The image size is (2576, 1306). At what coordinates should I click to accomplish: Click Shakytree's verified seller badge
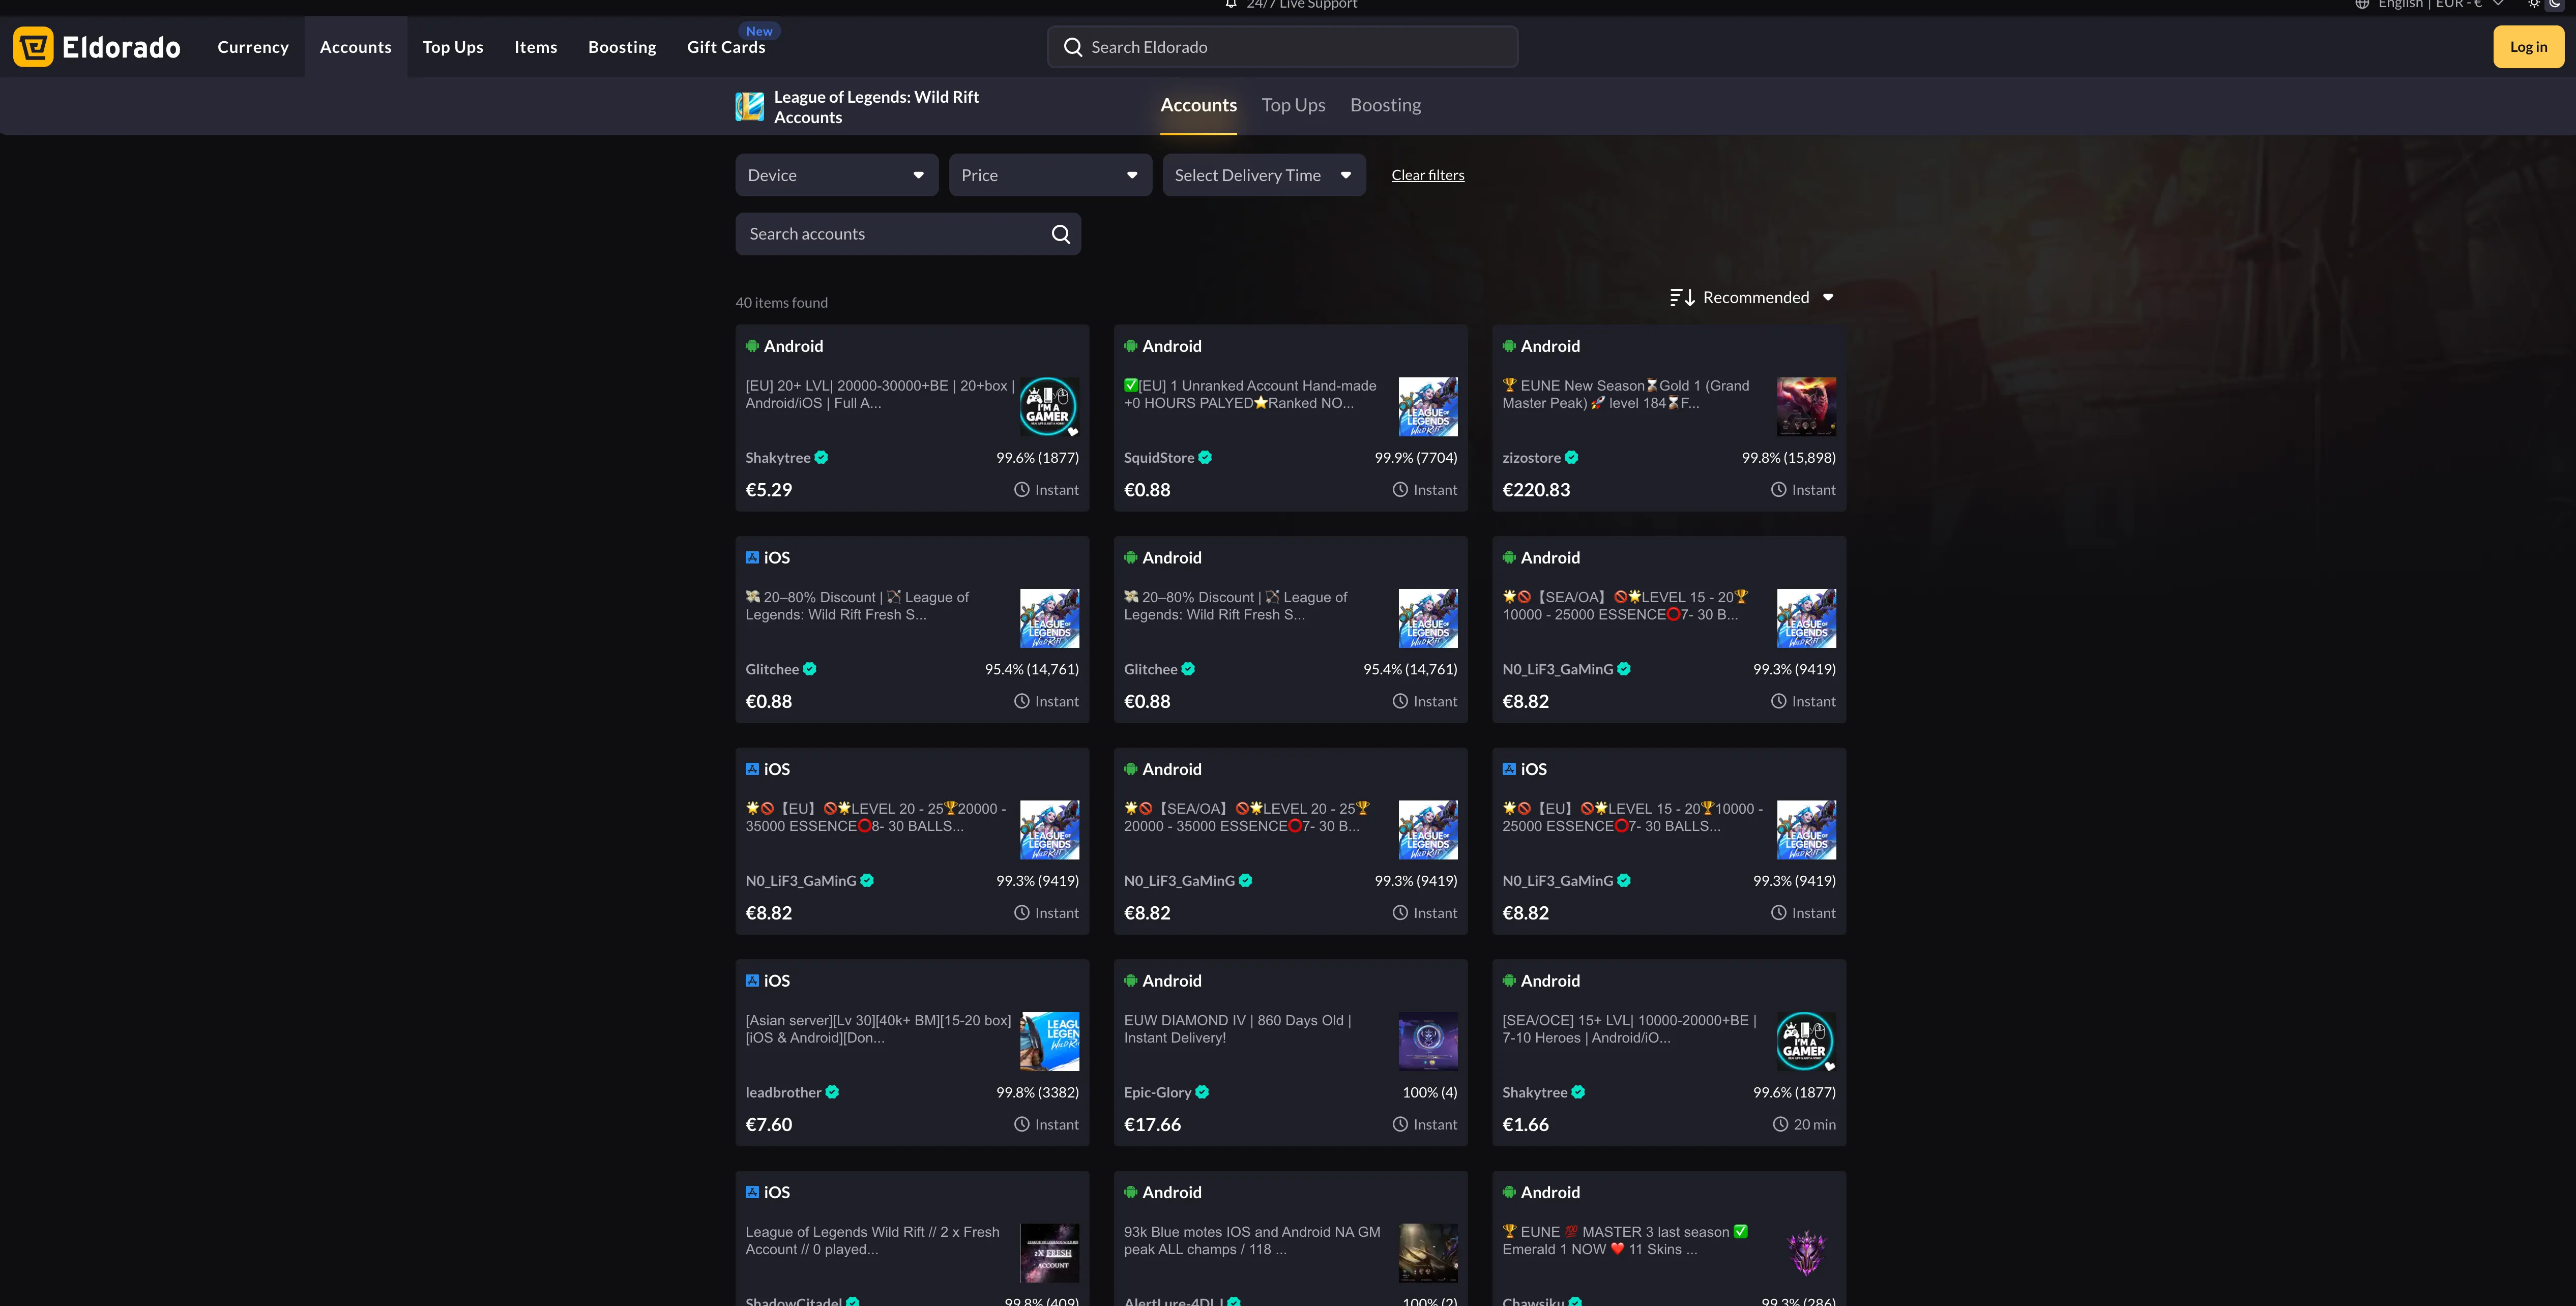(x=821, y=458)
